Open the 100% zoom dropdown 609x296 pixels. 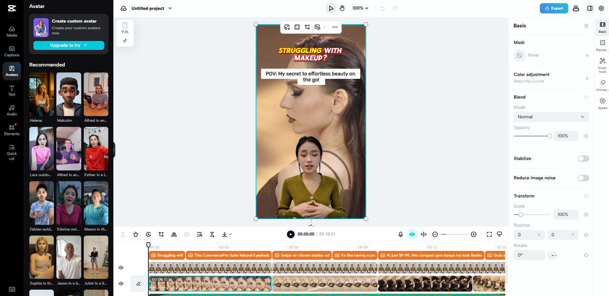(360, 8)
